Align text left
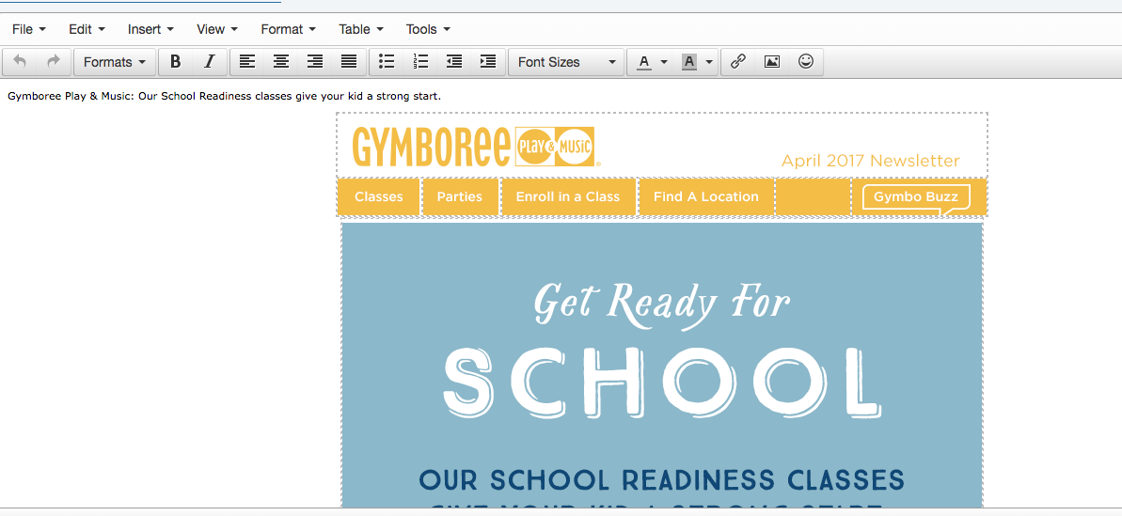The image size is (1122, 516). pos(246,62)
